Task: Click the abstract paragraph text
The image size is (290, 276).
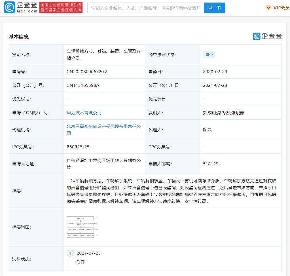Action: pos(171,191)
